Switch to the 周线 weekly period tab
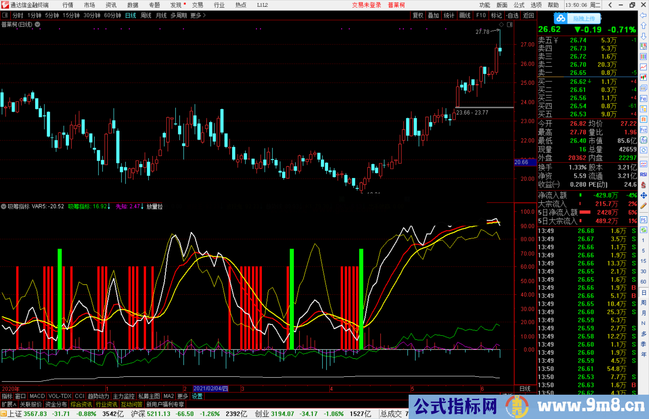The image size is (649, 419). pyautogui.click(x=146, y=15)
